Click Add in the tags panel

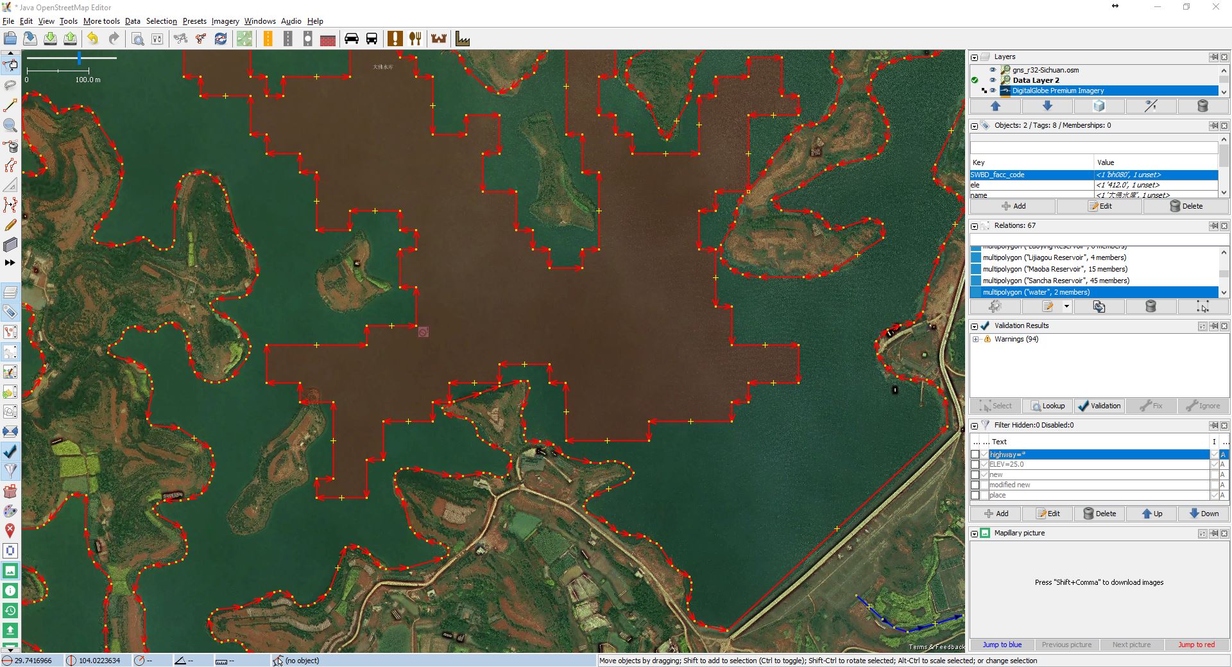click(1013, 206)
